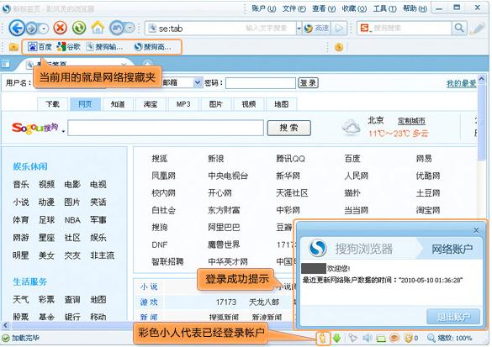The image size is (492, 347).
Task: Open the favorites folder icon on the bookmarks bar
Action: pyautogui.click(x=13, y=47)
